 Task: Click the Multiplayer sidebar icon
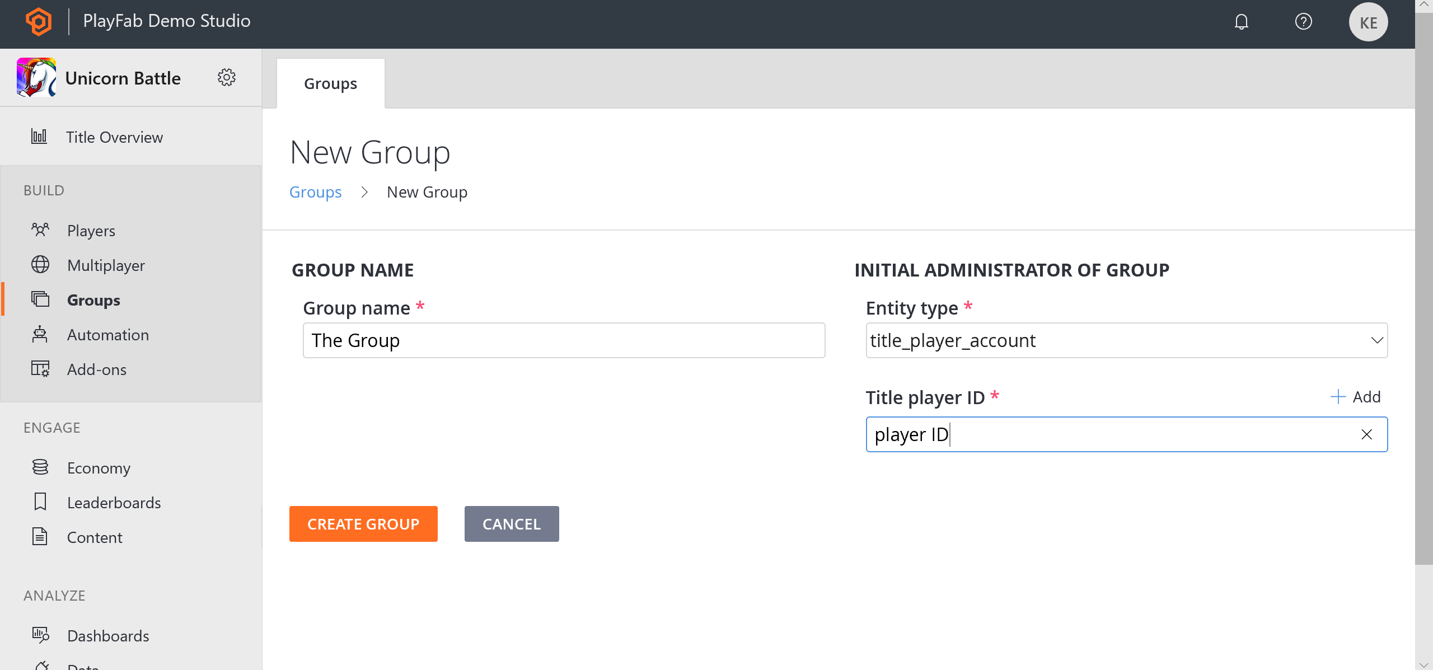tap(40, 265)
